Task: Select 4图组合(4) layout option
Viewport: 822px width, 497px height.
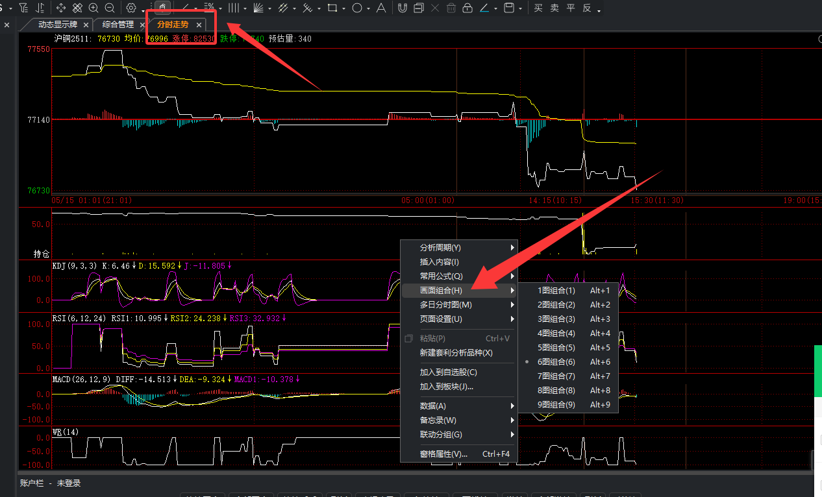Action: [568, 333]
